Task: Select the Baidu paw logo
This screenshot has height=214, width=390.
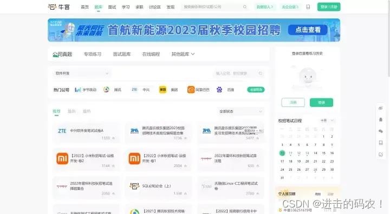Action: [x=219, y=90]
